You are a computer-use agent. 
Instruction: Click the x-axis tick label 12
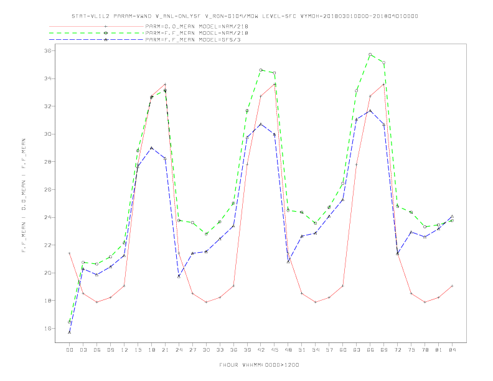coord(124,350)
